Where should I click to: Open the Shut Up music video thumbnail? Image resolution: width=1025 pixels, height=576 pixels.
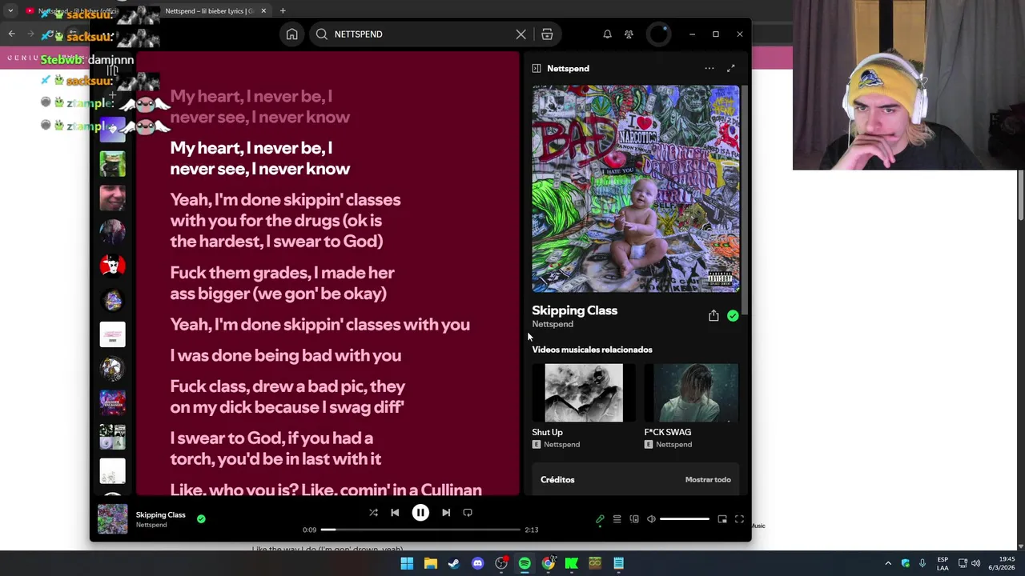pyautogui.click(x=584, y=393)
